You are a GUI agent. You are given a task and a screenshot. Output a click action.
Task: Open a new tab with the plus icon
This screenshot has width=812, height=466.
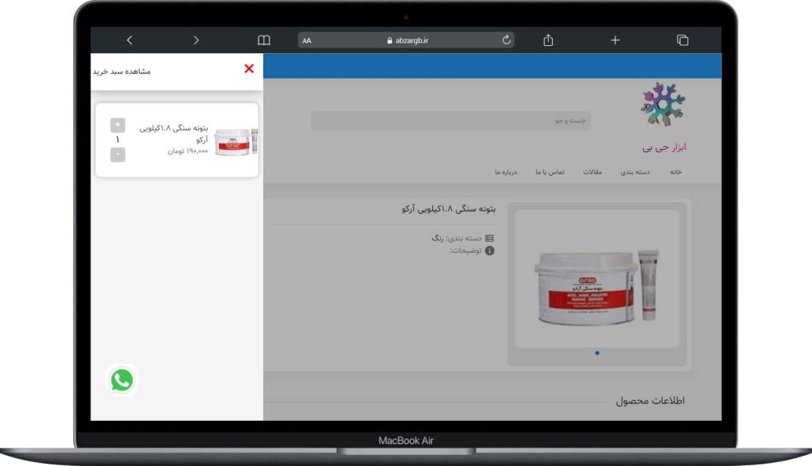coord(615,40)
